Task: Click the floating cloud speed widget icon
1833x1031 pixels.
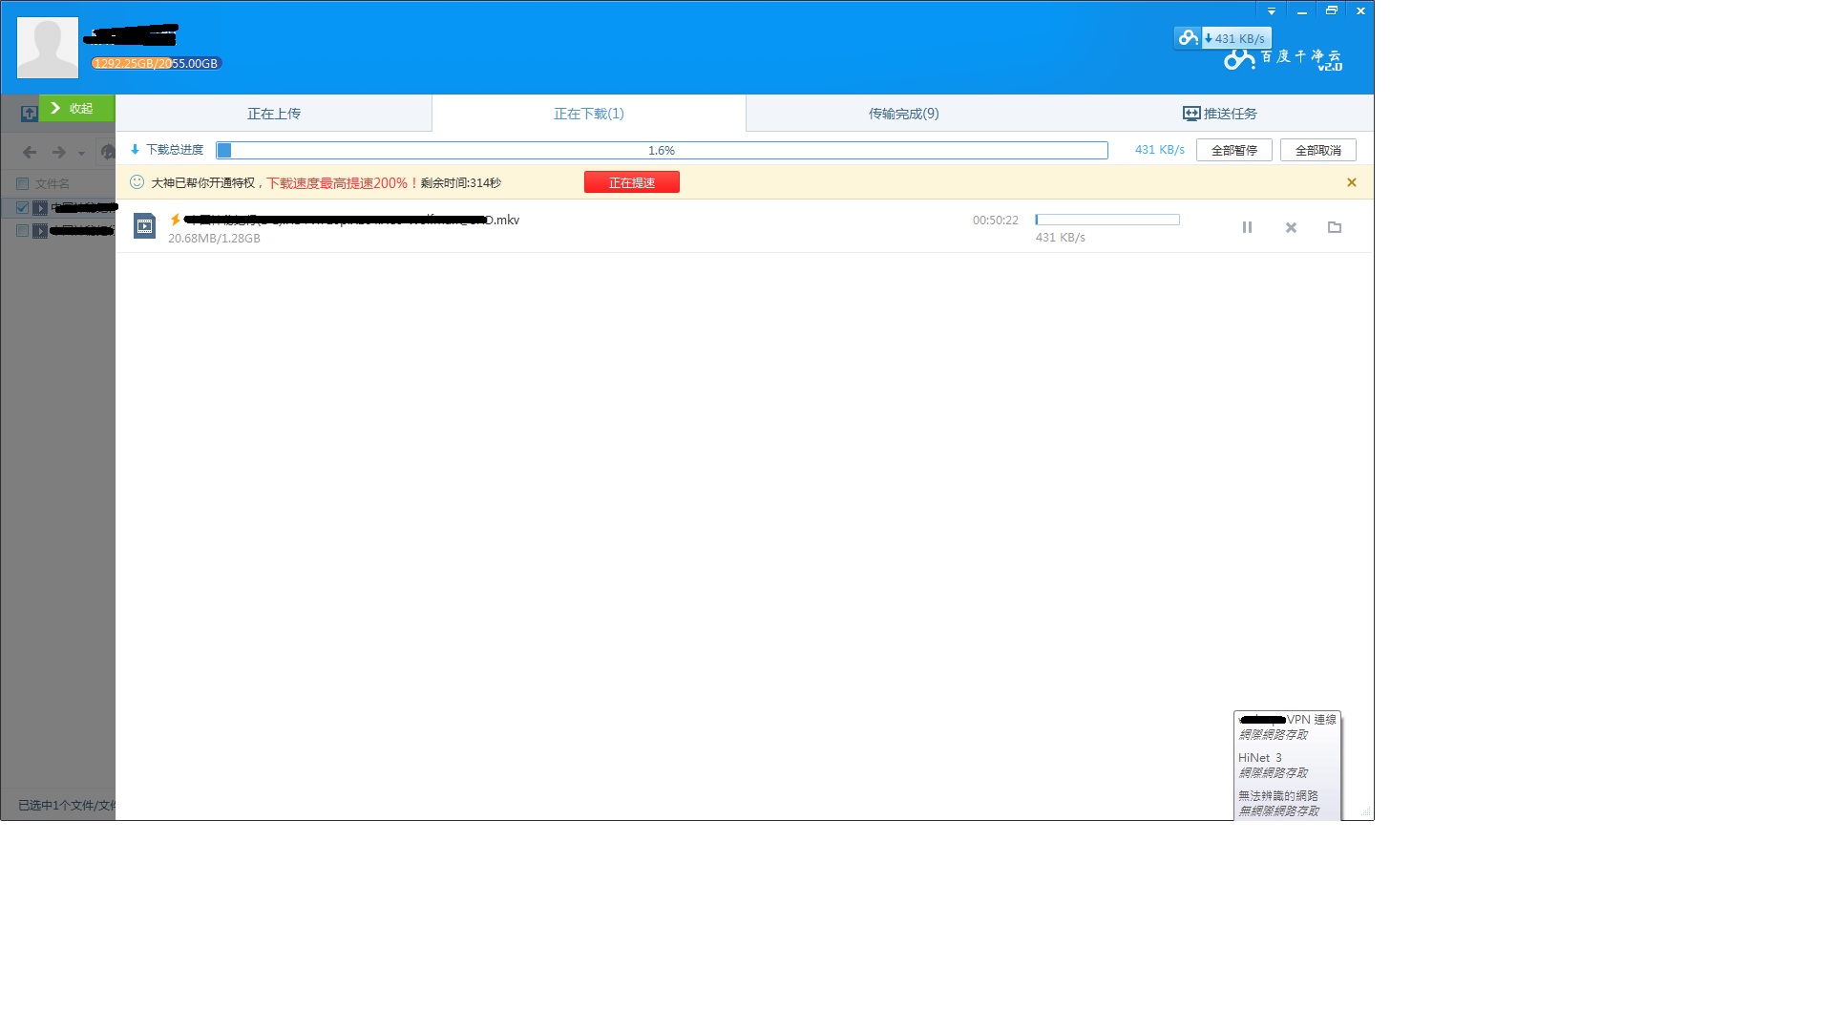Action: [1188, 38]
